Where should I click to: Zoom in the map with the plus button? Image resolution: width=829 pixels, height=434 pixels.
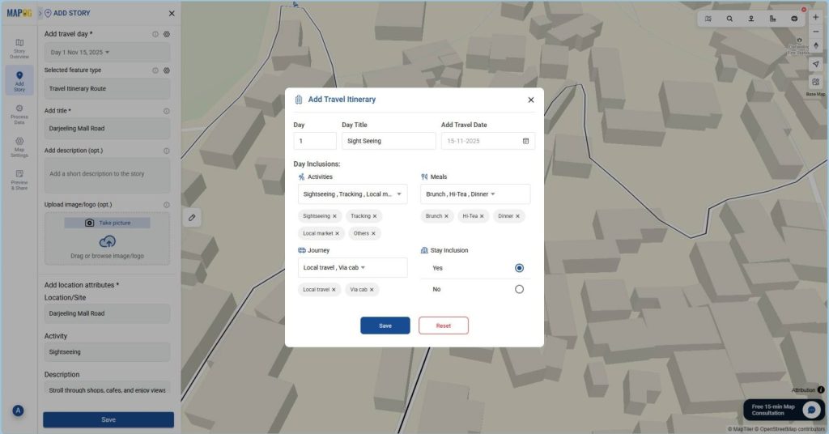click(816, 17)
